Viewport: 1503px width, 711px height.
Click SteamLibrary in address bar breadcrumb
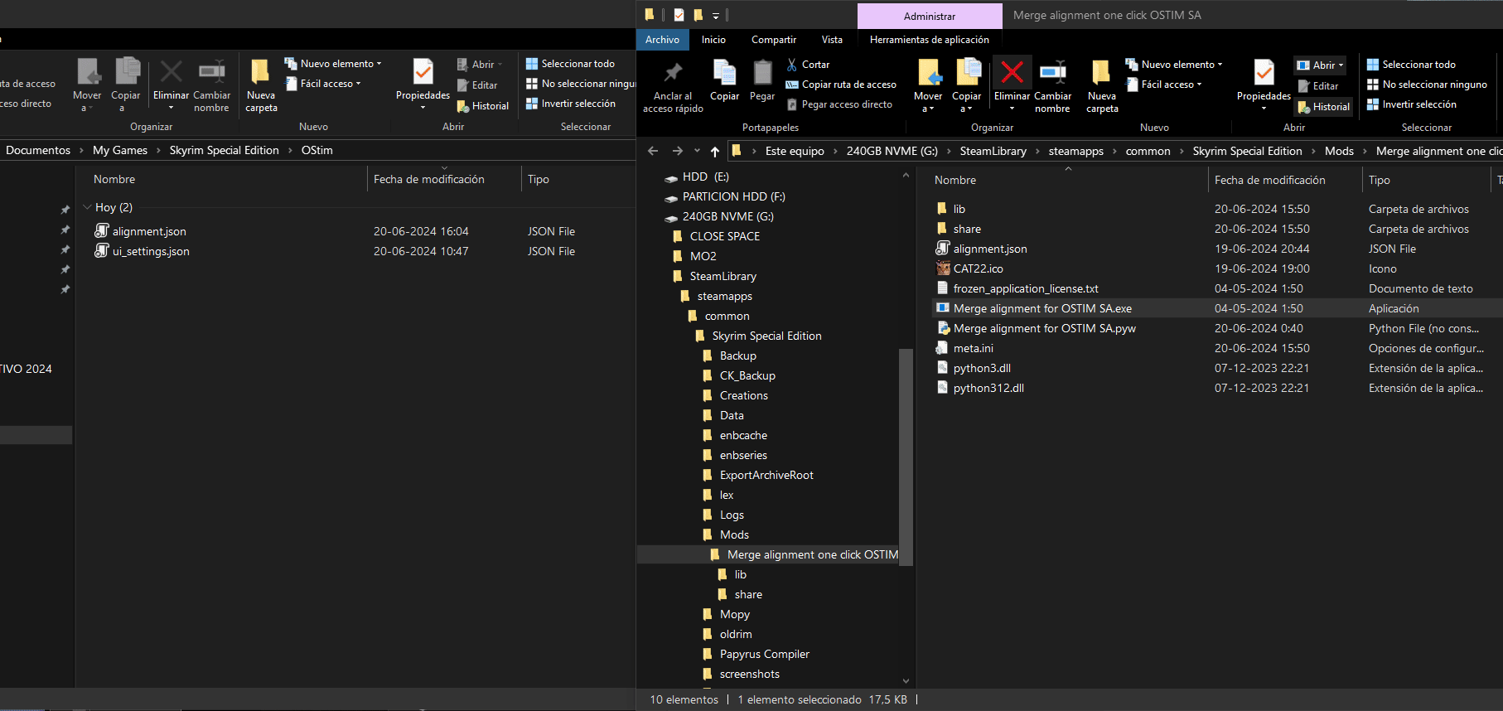pyautogui.click(x=993, y=151)
